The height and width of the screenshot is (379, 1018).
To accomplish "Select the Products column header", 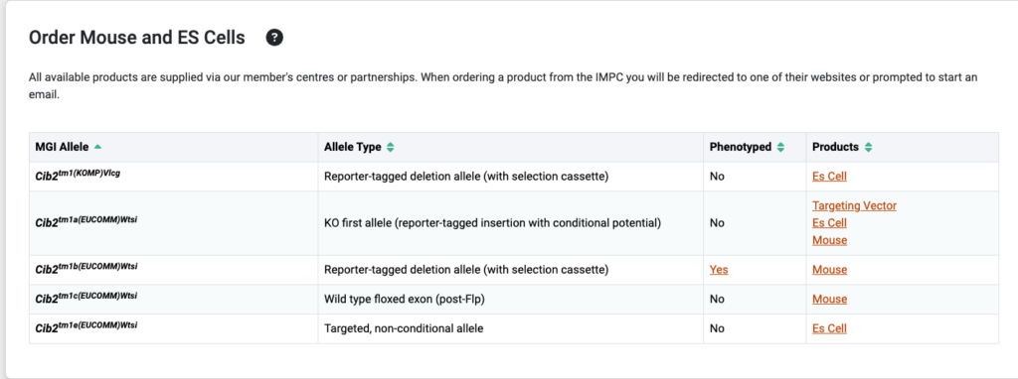I will (903, 147).
